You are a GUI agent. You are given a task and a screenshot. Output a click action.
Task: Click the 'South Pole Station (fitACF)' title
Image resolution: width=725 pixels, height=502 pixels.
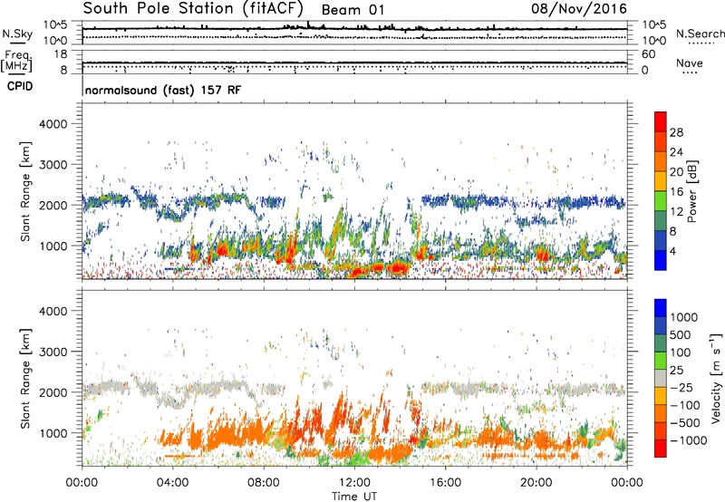(x=193, y=8)
